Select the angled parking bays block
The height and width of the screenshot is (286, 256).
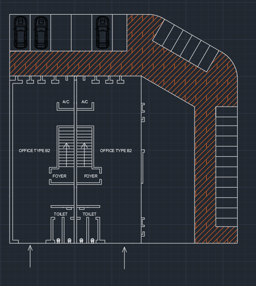pos(186,46)
